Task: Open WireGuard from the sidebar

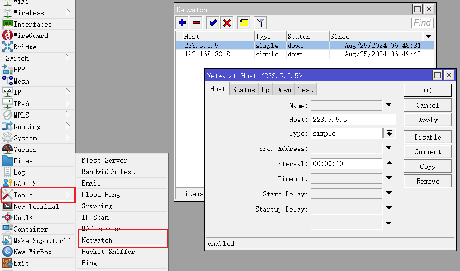Action: point(30,36)
